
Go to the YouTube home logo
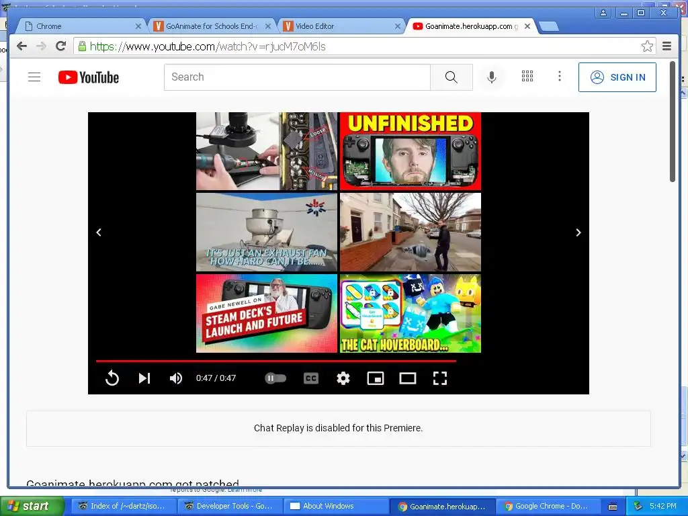point(89,77)
